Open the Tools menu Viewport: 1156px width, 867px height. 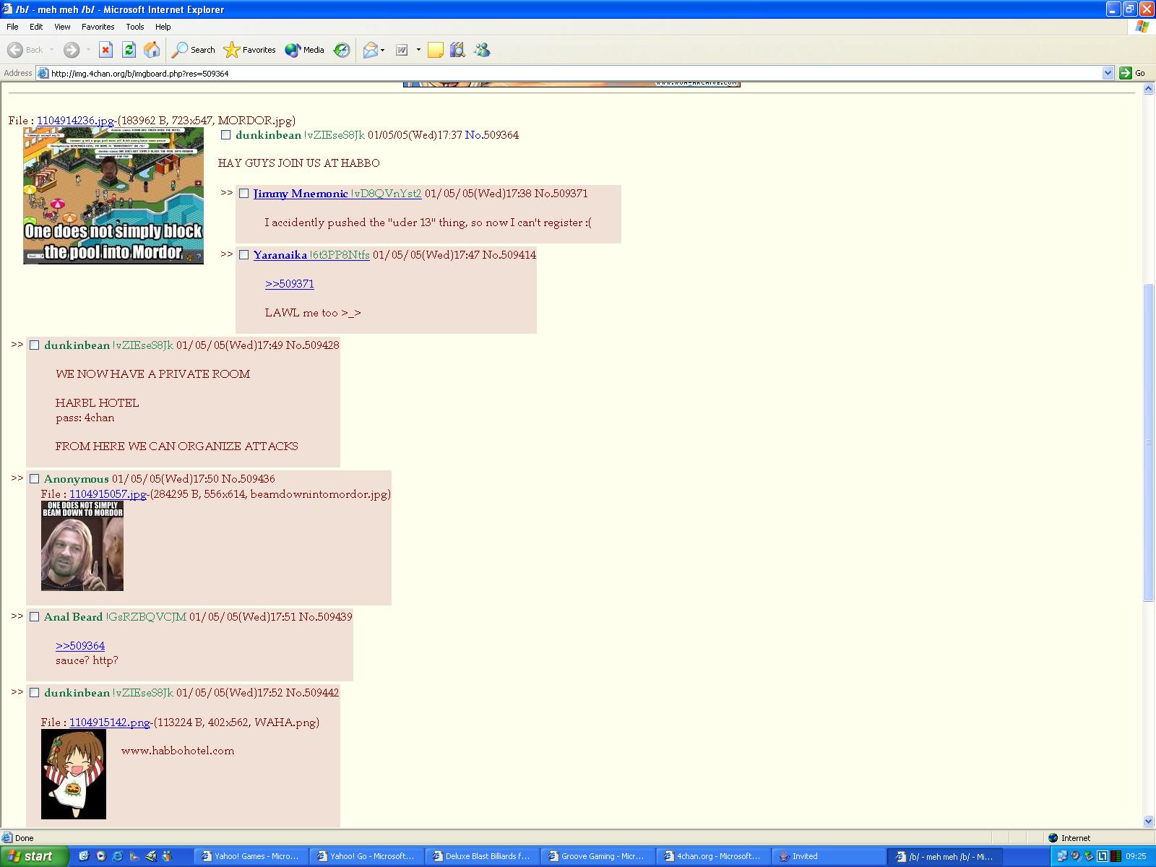[x=134, y=27]
